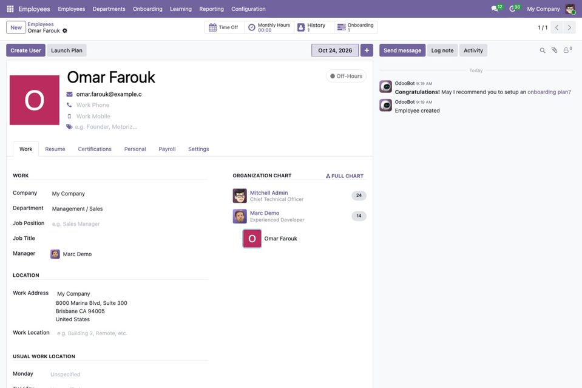Open the Monthly Hours stat button
582x388 pixels.
pos(269,27)
